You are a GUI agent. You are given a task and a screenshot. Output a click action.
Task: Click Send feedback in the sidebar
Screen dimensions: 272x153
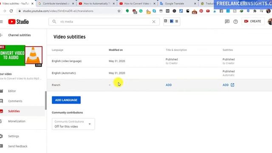(17, 146)
